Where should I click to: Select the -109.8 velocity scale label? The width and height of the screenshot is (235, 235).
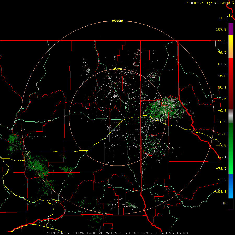[x=220, y=192]
